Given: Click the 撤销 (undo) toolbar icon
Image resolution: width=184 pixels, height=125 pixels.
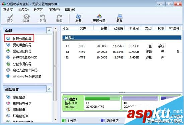Looking at the screenshot, I should [x=43, y=18].
